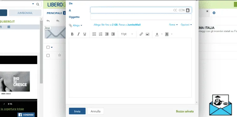Image resolution: width=237 pixels, height=117 pixels.
Task: Insert a numbered list
Action: (100, 34)
